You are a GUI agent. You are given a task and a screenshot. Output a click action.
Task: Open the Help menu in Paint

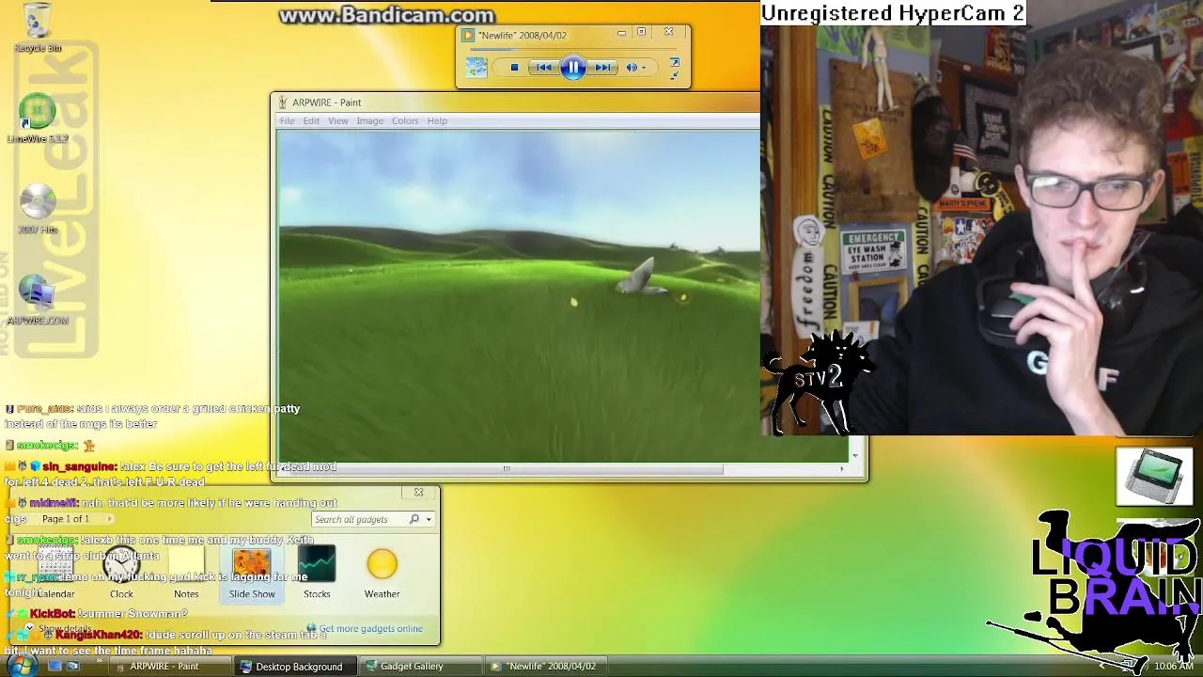437,120
